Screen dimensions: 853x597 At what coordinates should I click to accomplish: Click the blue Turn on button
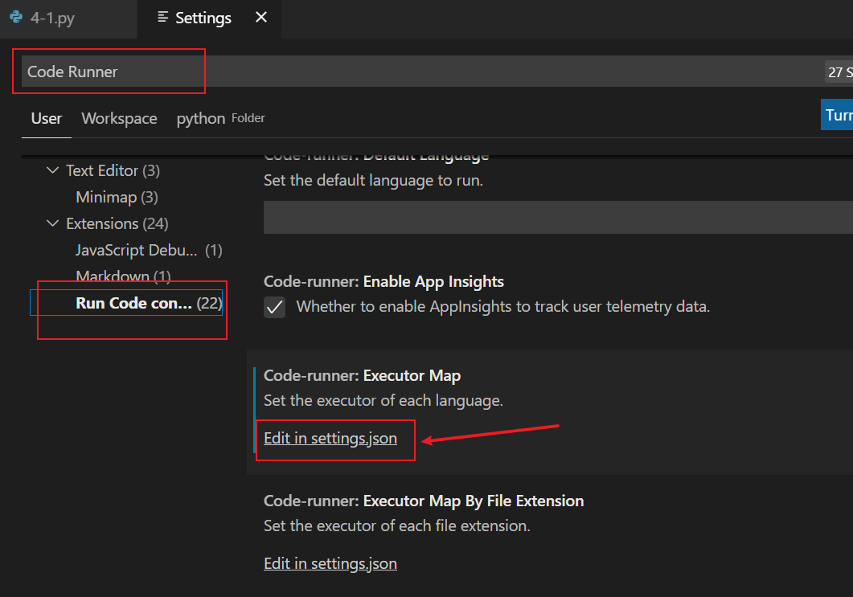pos(839,114)
